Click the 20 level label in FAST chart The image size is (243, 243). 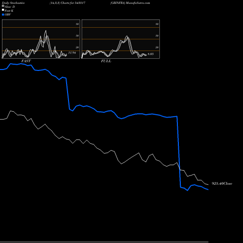tap(77, 47)
